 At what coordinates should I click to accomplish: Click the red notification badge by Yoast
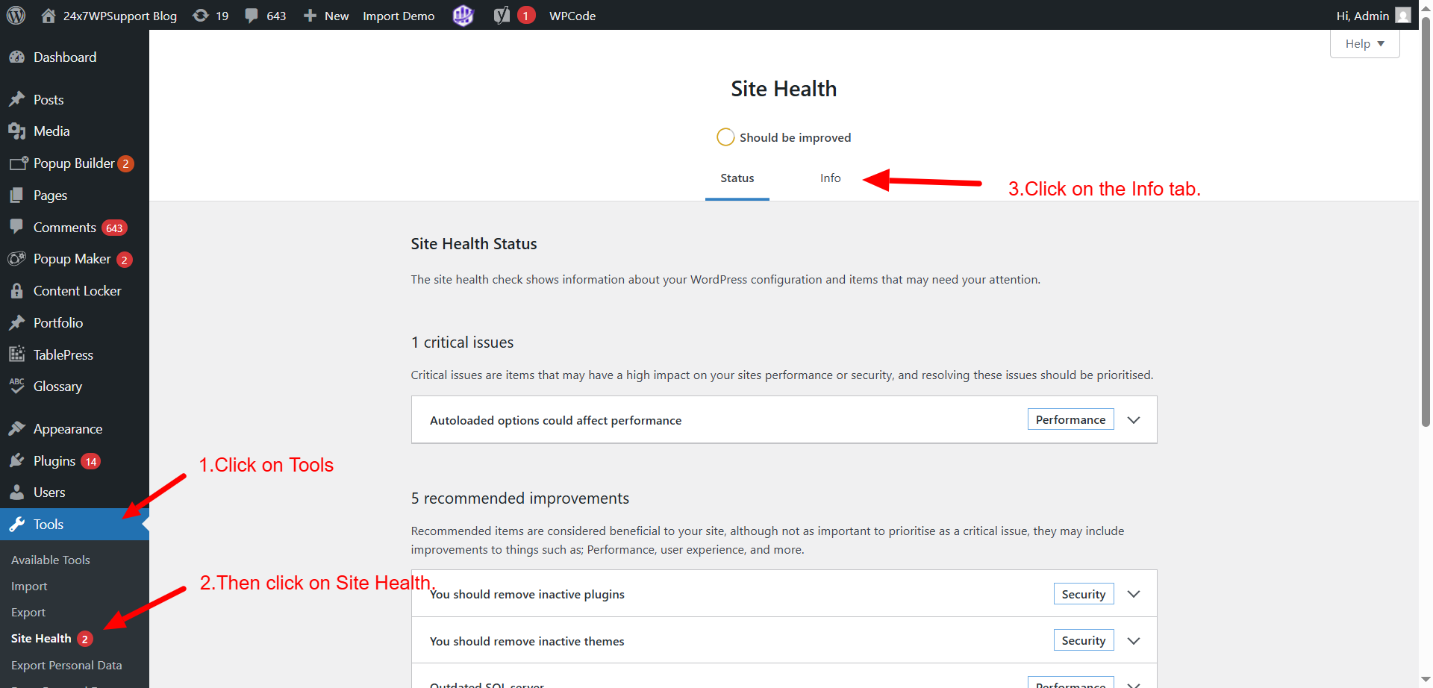point(526,16)
